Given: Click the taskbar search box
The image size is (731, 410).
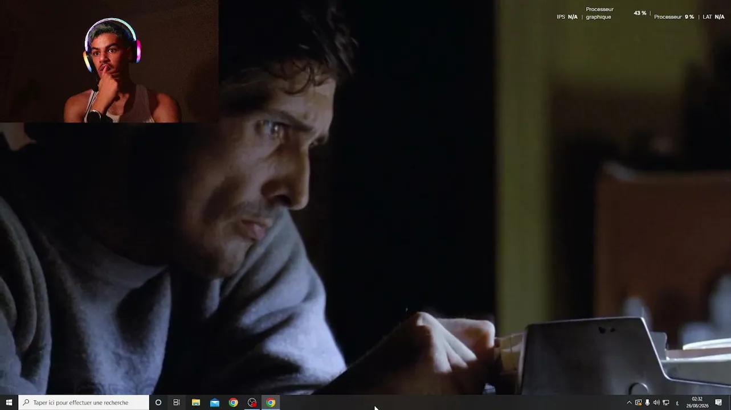Looking at the screenshot, I should [x=84, y=403].
